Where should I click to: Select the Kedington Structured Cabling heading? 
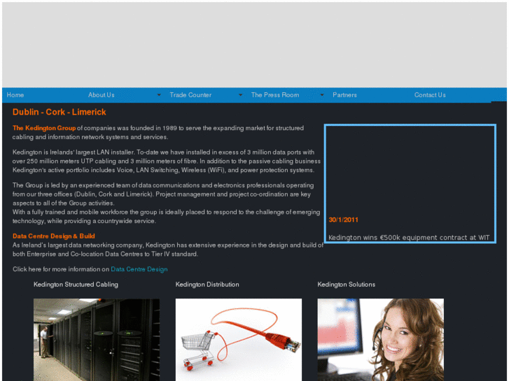76,285
